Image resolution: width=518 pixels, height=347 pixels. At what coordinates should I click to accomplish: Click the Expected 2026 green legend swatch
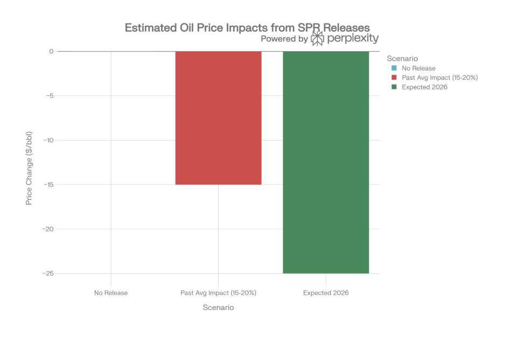pos(394,87)
